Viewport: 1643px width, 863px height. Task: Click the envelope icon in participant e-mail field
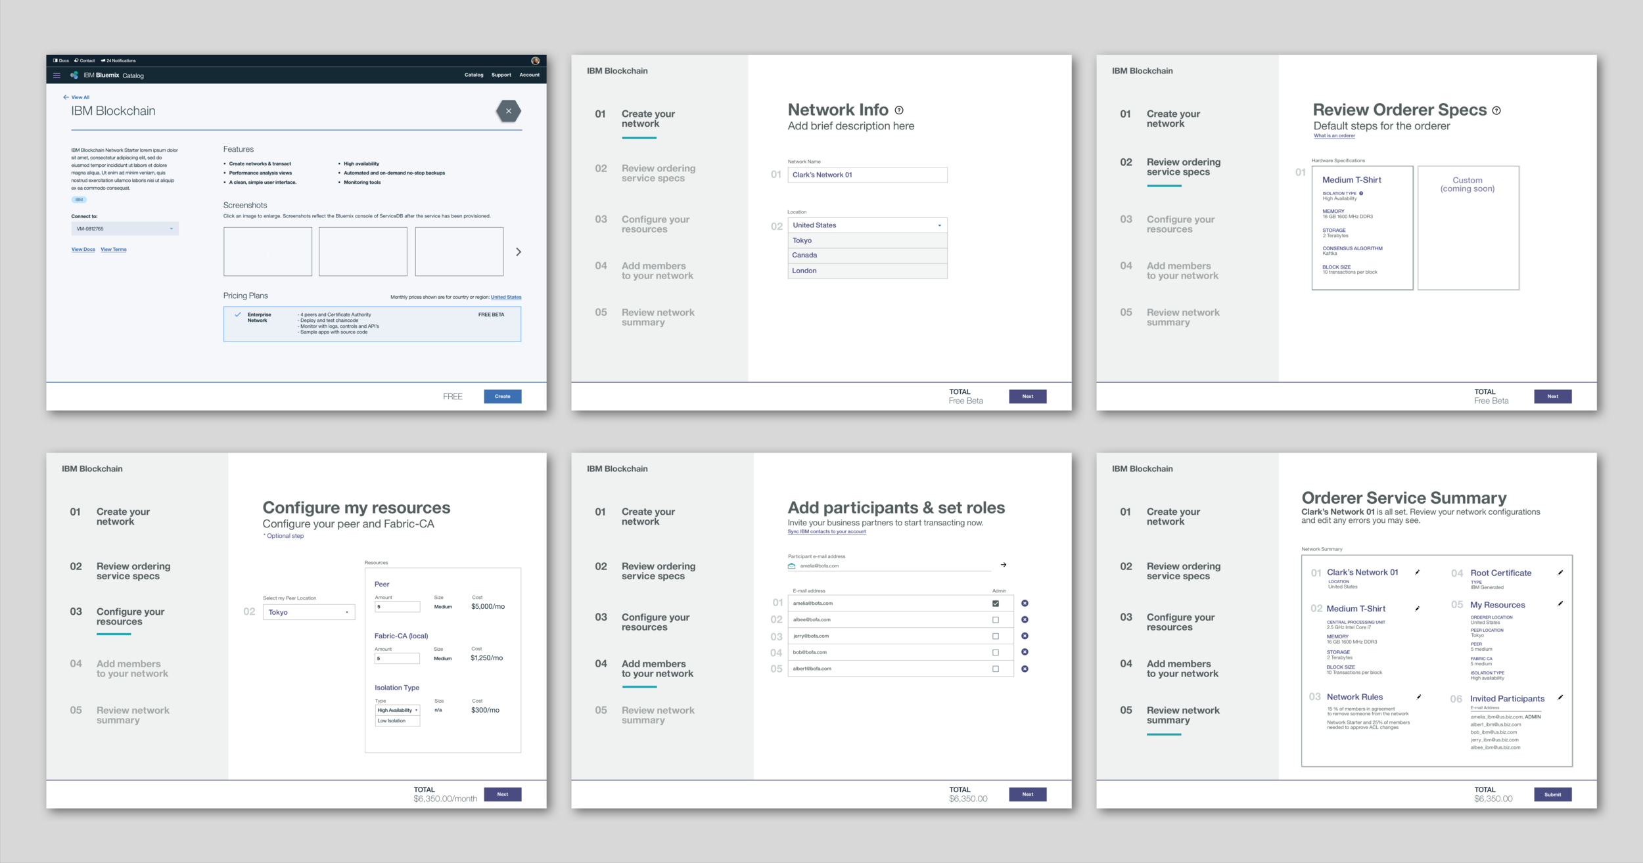click(792, 565)
